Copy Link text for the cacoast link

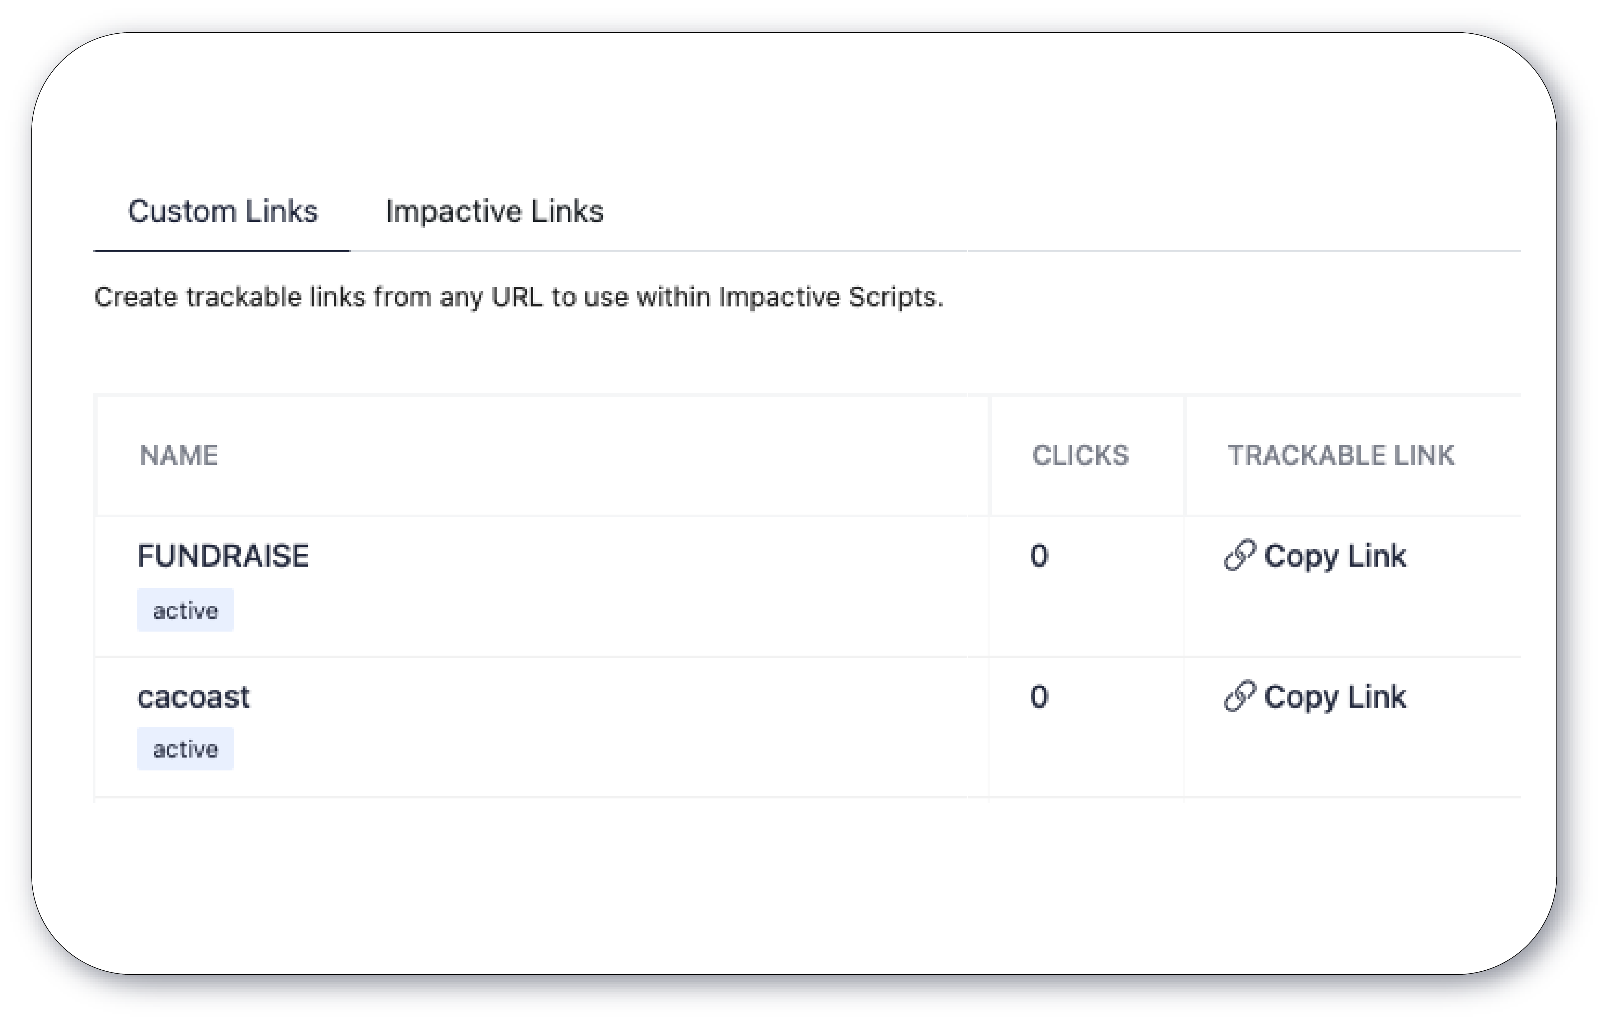1335,697
